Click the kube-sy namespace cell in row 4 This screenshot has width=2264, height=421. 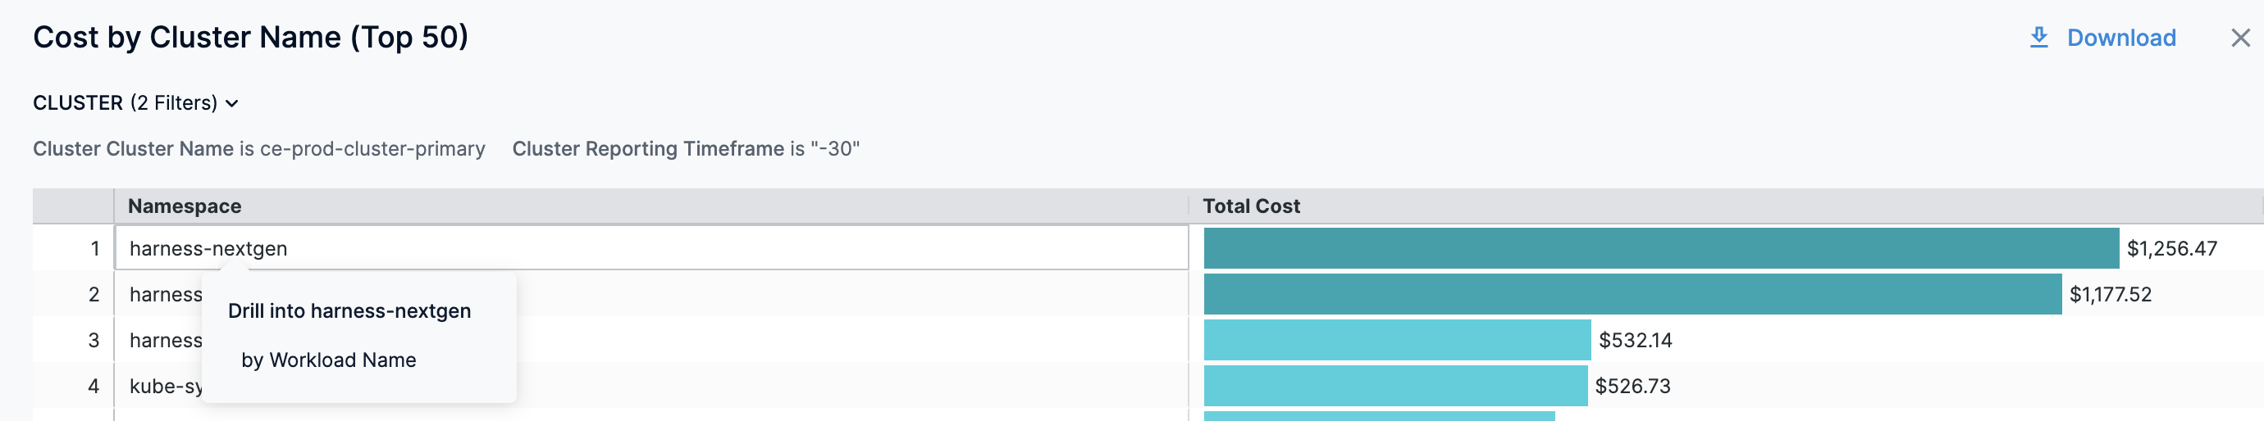click(x=166, y=386)
